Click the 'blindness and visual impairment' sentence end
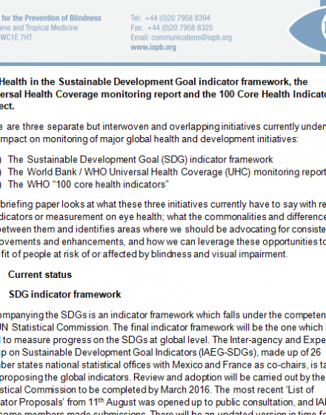The height and width of the screenshot is (415, 326). point(219,254)
